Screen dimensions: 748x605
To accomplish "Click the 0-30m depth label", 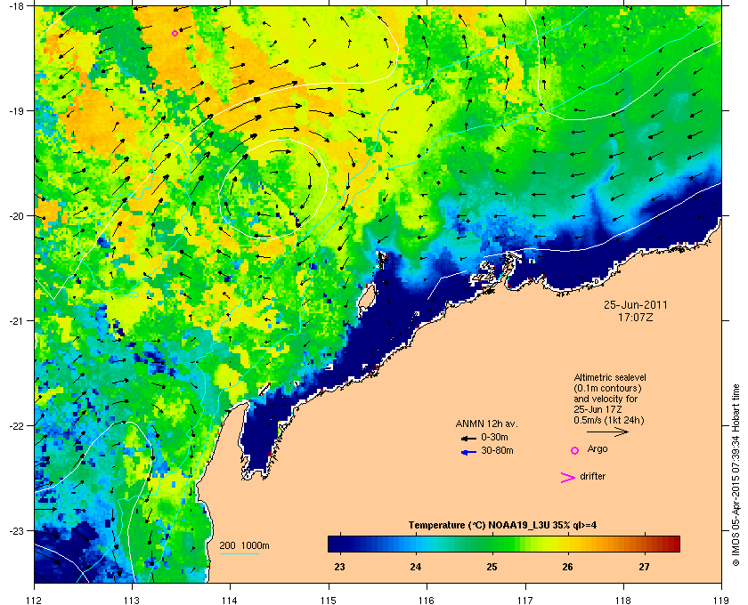I will click(x=494, y=437).
